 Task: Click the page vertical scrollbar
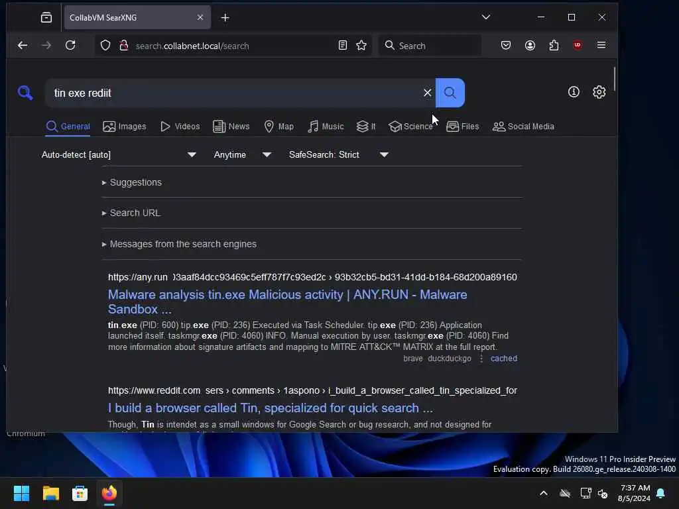click(614, 79)
